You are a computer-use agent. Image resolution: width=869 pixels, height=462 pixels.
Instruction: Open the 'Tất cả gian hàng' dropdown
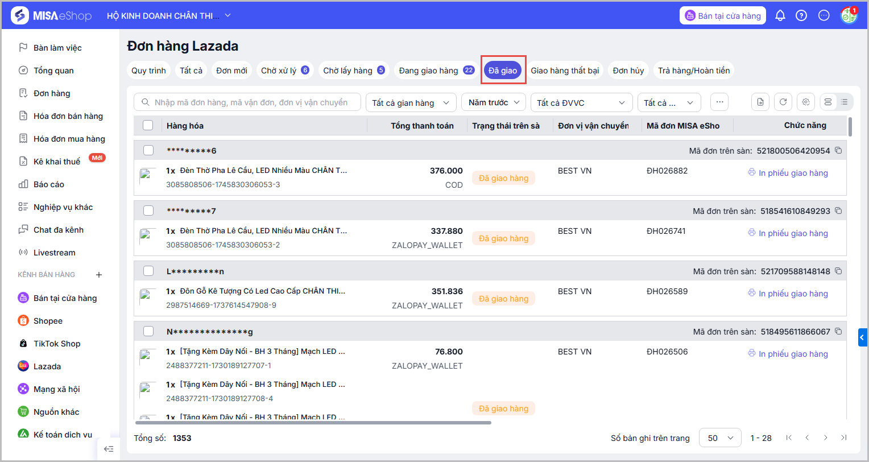pyautogui.click(x=411, y=103)
